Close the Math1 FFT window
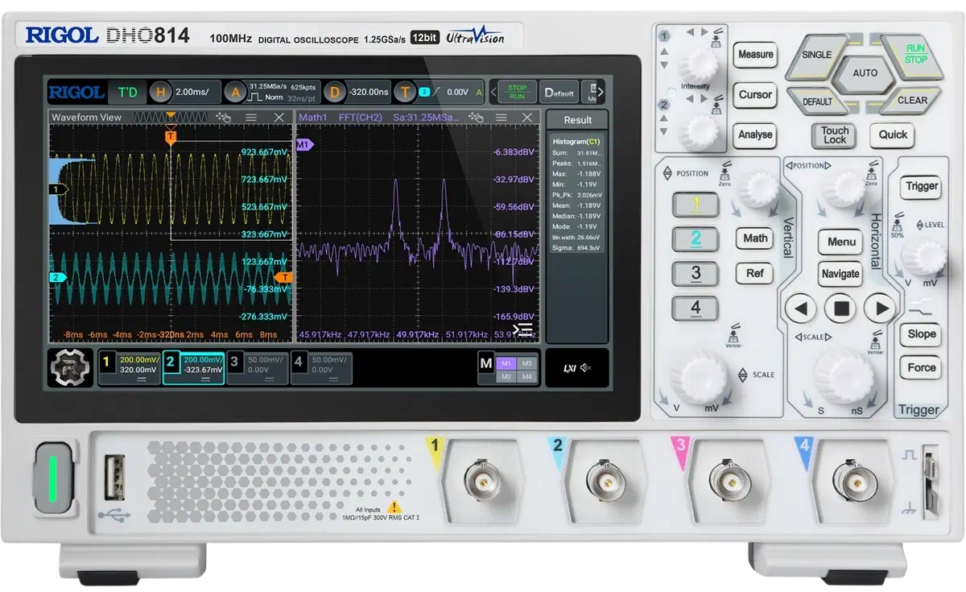The height and width of the screenshot is (592, 966). click(527, 118)
